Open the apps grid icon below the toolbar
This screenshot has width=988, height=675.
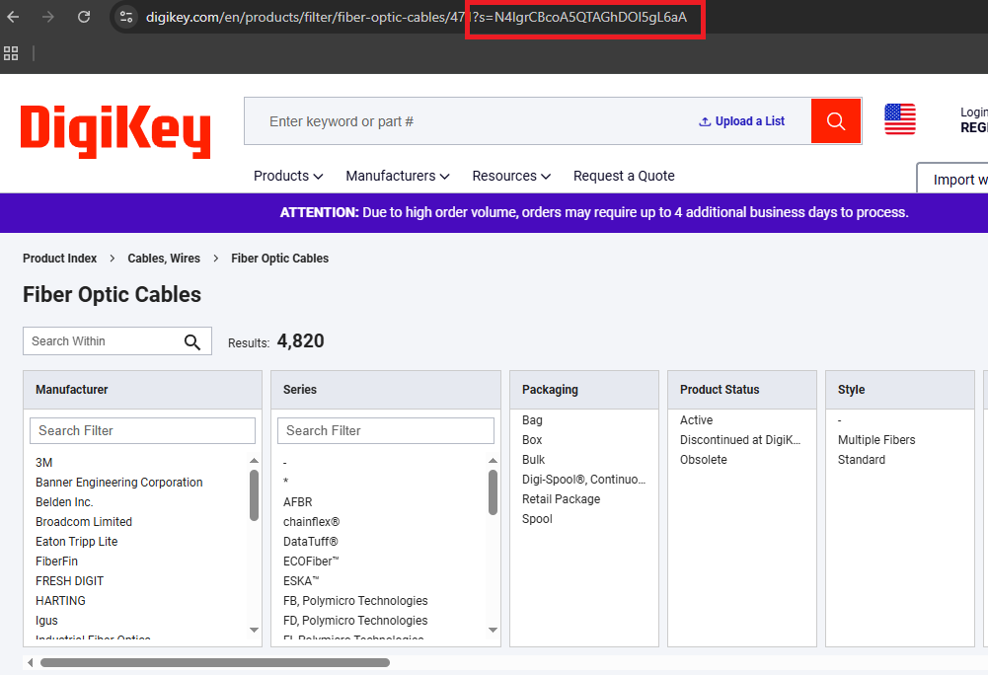click(12, 53)
